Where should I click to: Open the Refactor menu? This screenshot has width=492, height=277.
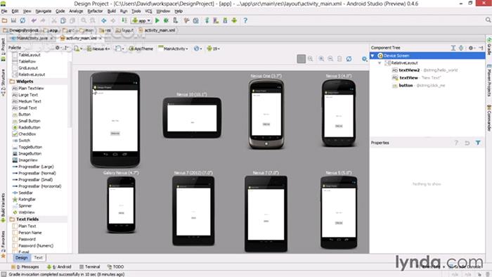(95, 11)
